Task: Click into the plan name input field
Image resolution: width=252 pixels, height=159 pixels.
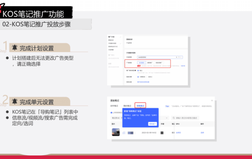Action: [x=160, y=57]
